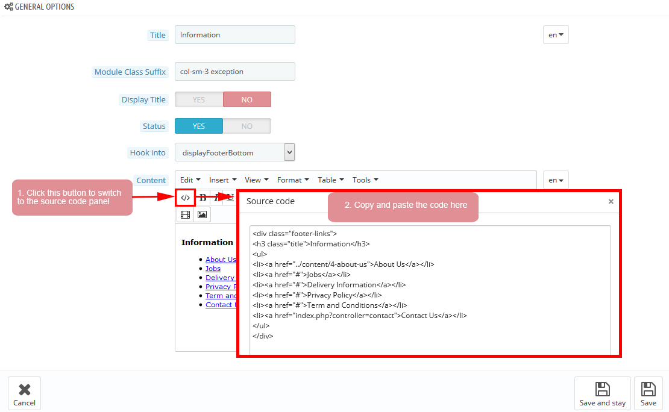Click the Hook into label

pyautogui.click(x=148, y=152)
